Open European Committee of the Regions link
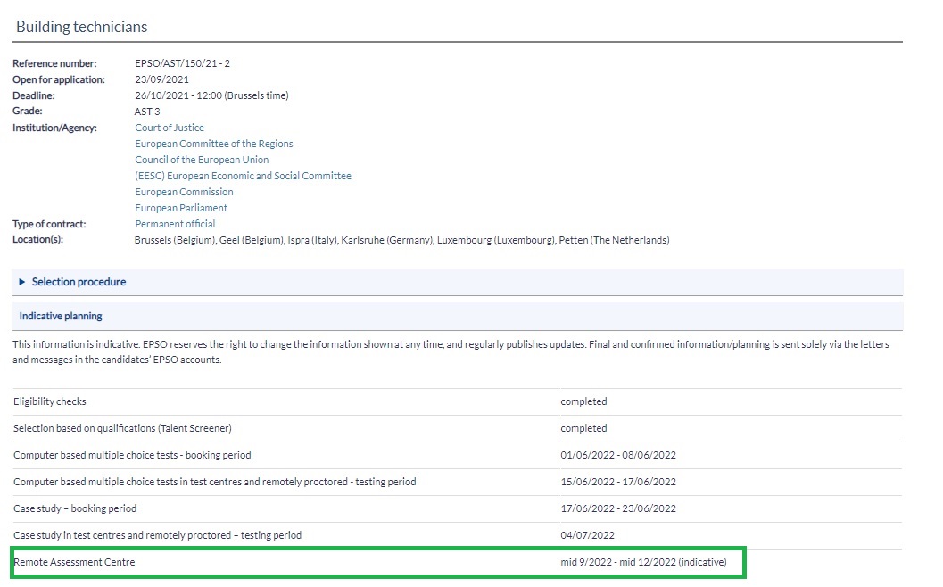 tap(213, 144)
